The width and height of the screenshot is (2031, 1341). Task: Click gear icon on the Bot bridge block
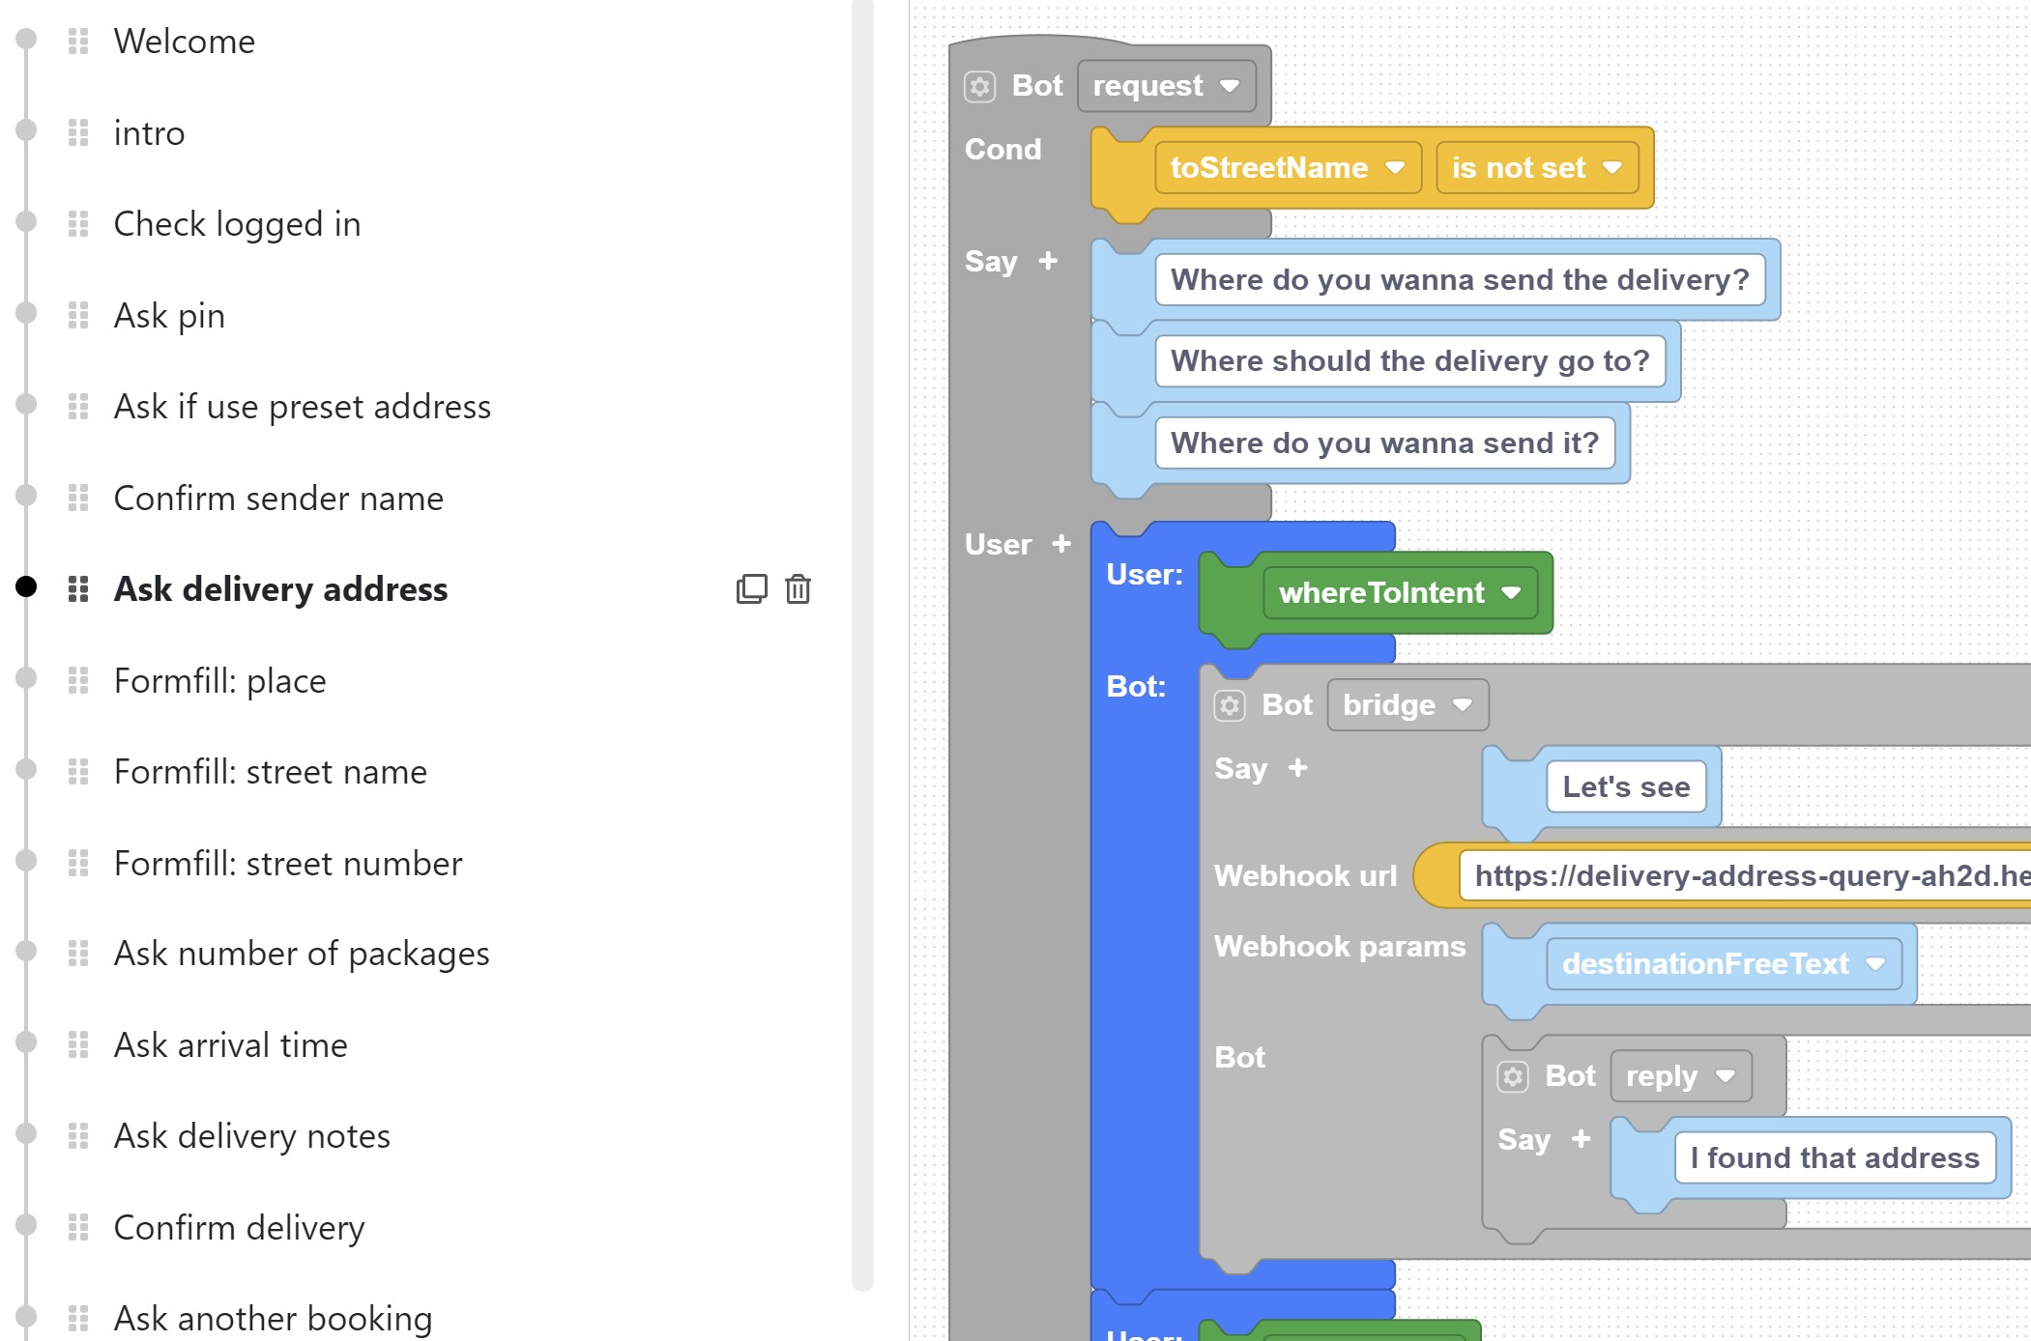coord(1230,705)
